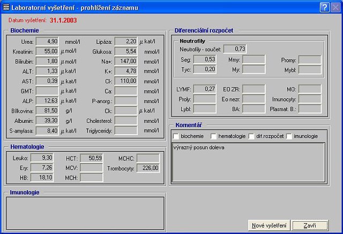
Task: Select the Kreatinin field showing 55,00
Action: [x=47, y=51]
